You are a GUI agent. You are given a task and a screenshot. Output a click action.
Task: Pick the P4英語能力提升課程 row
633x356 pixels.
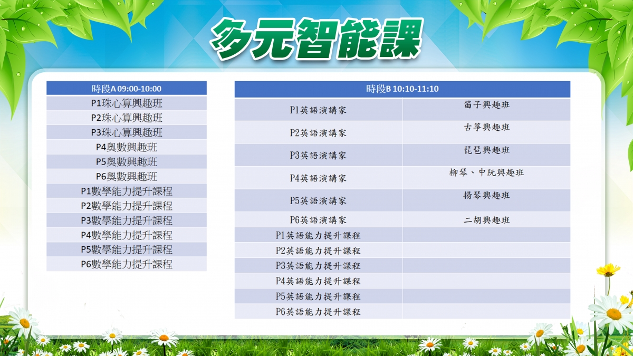coord(402,281)
